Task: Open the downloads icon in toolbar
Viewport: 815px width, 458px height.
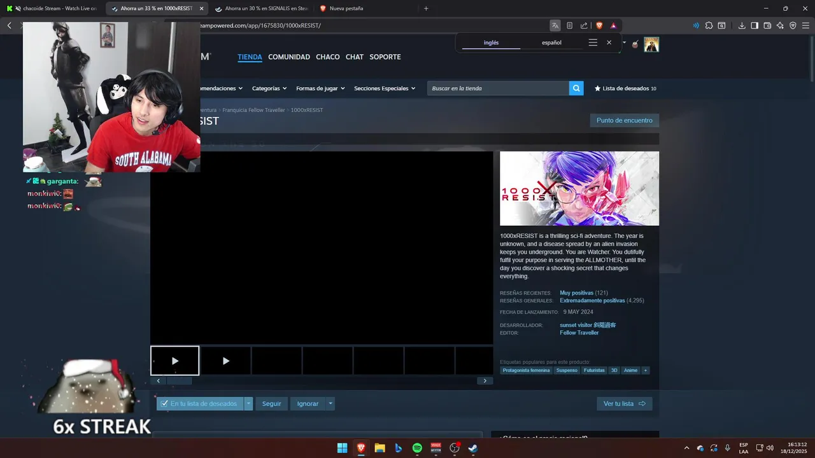Action: pos(742,25)
